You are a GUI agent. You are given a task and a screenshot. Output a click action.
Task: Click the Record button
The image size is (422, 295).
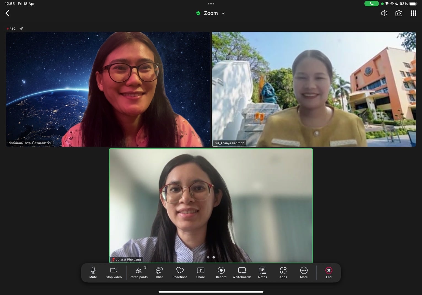click(221, 272)
